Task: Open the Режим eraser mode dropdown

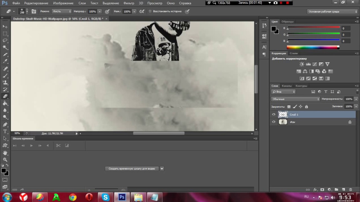Action: [x=62, y=12]
